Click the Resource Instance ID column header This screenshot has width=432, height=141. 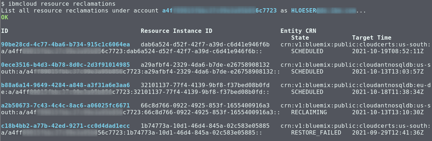(177, 31)
